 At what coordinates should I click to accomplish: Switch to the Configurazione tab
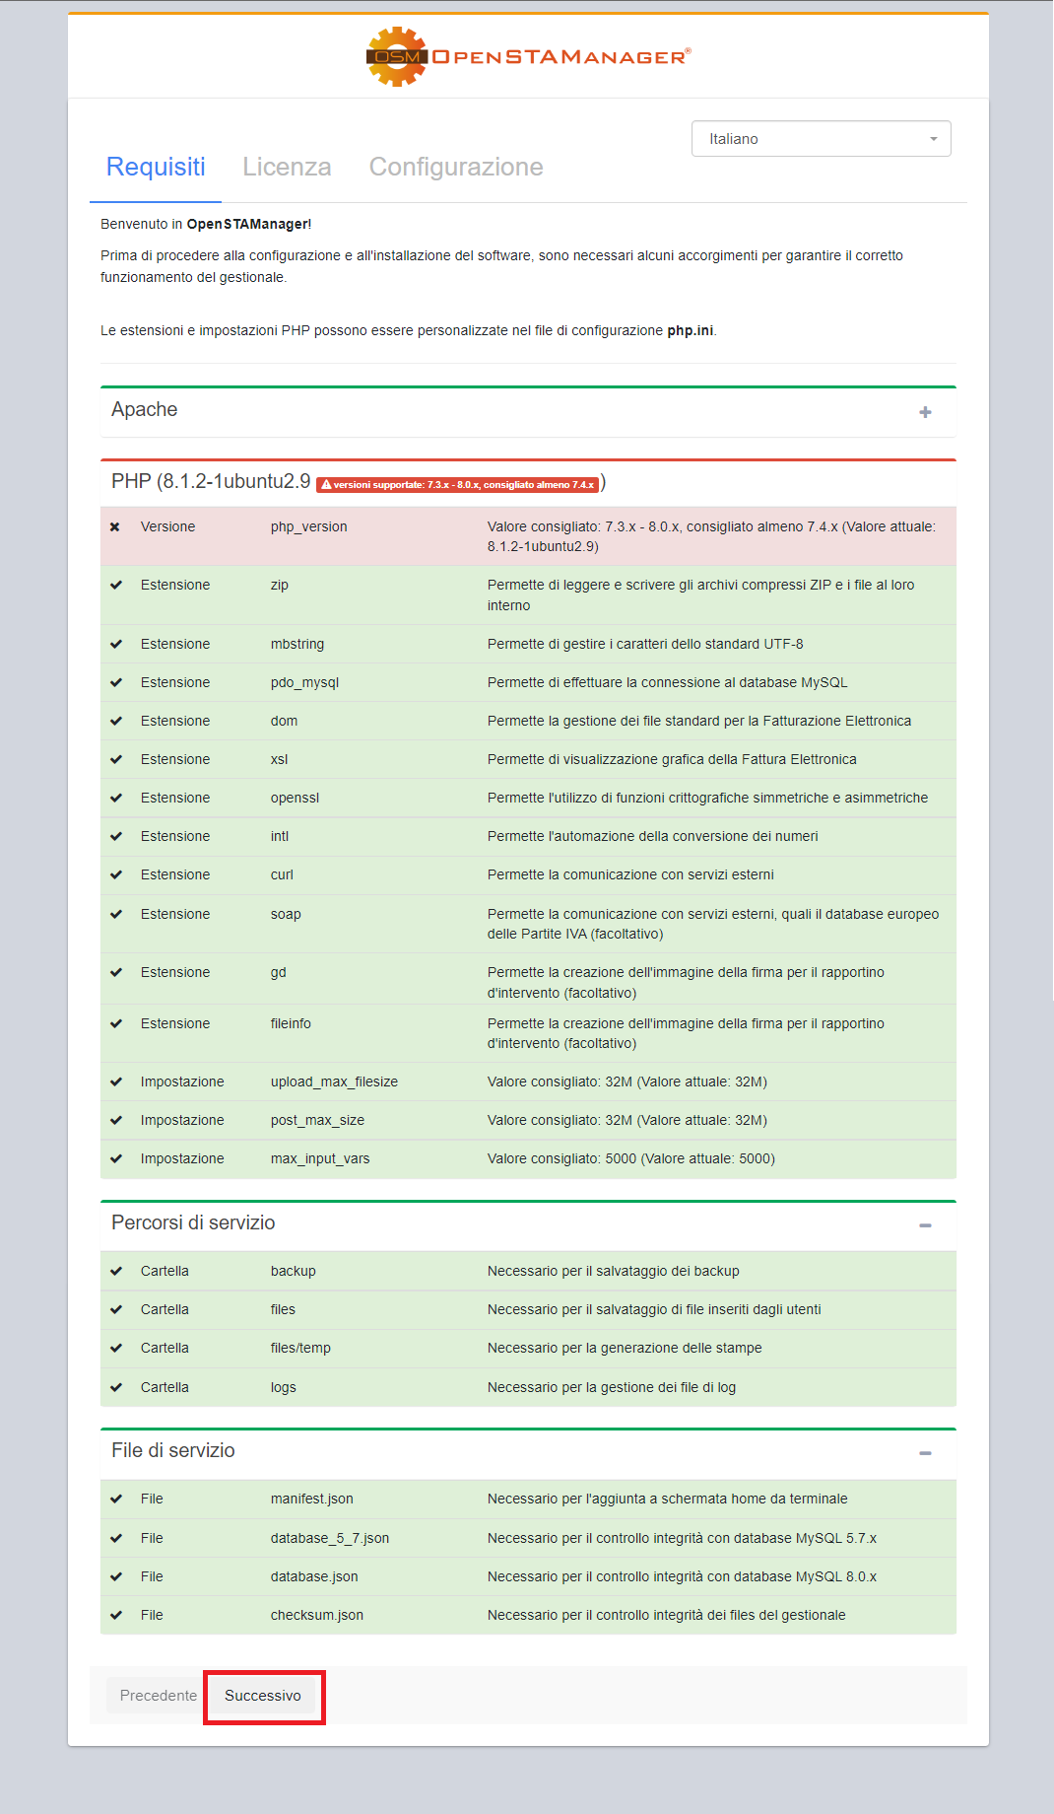(456, 167)
